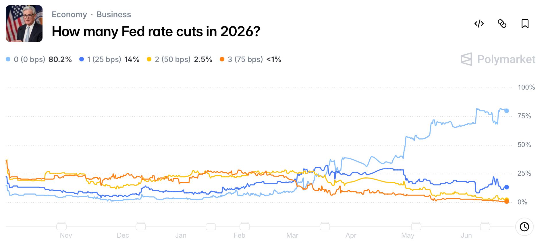Select the Mar marker on the timeline
The image size is (544, 248).
[x=292, y=235]
